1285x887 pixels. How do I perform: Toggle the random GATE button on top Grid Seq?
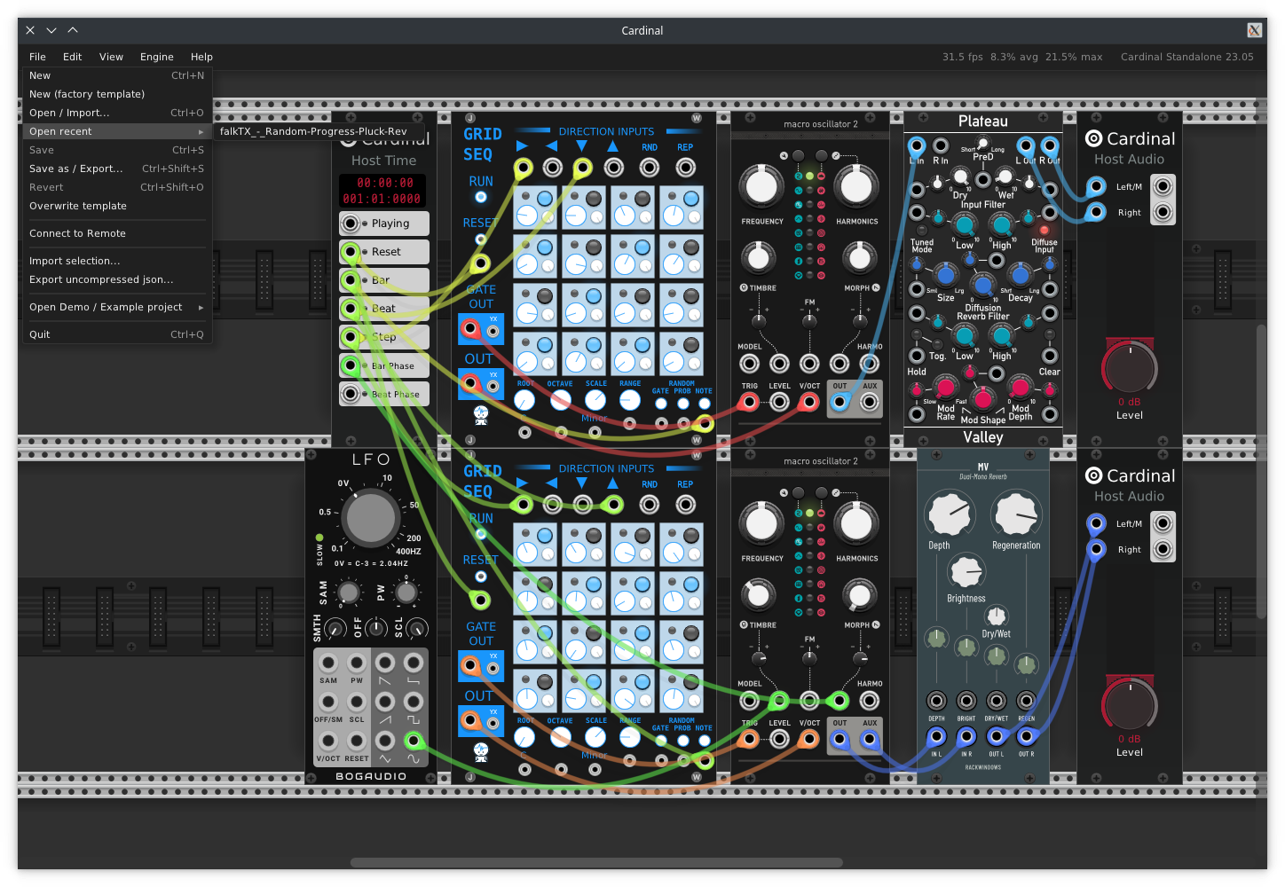point(661,404)
